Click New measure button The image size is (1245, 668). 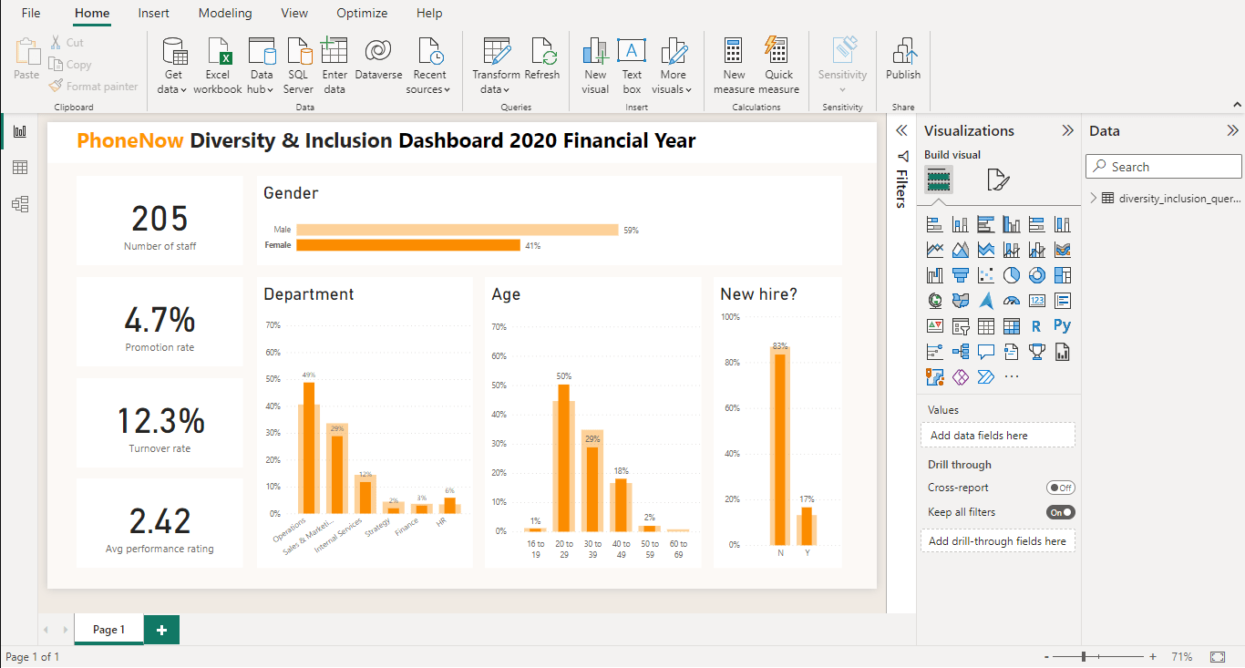point(734,67)
